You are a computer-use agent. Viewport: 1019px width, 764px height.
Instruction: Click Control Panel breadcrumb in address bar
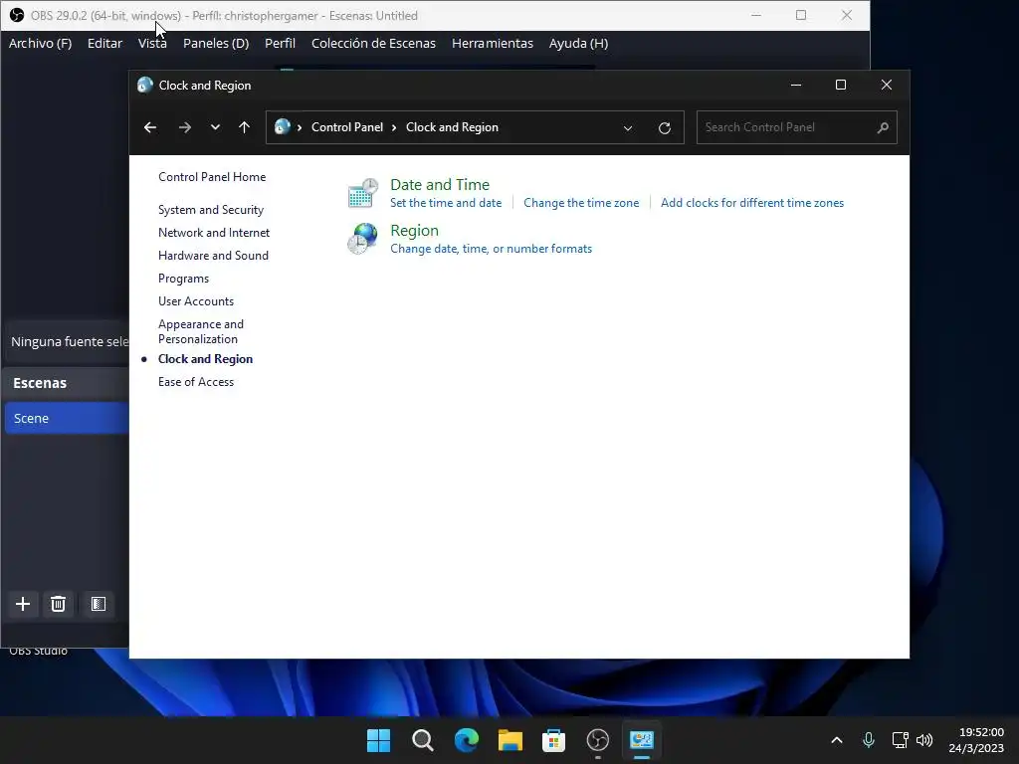pyautogui.click(x=347, y=127)
